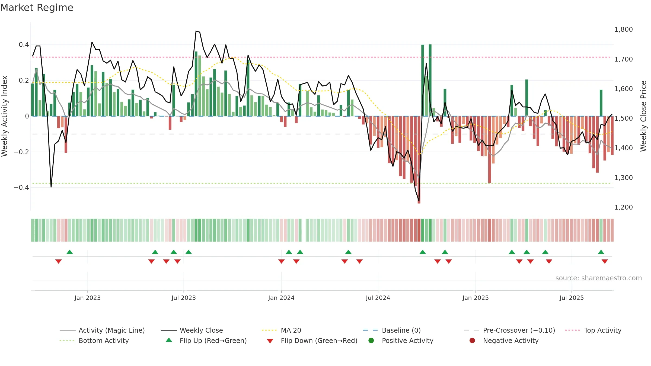The image size is (651, 366).
Task: Click the Jan 2023 axis label
Action: (87, 298)
